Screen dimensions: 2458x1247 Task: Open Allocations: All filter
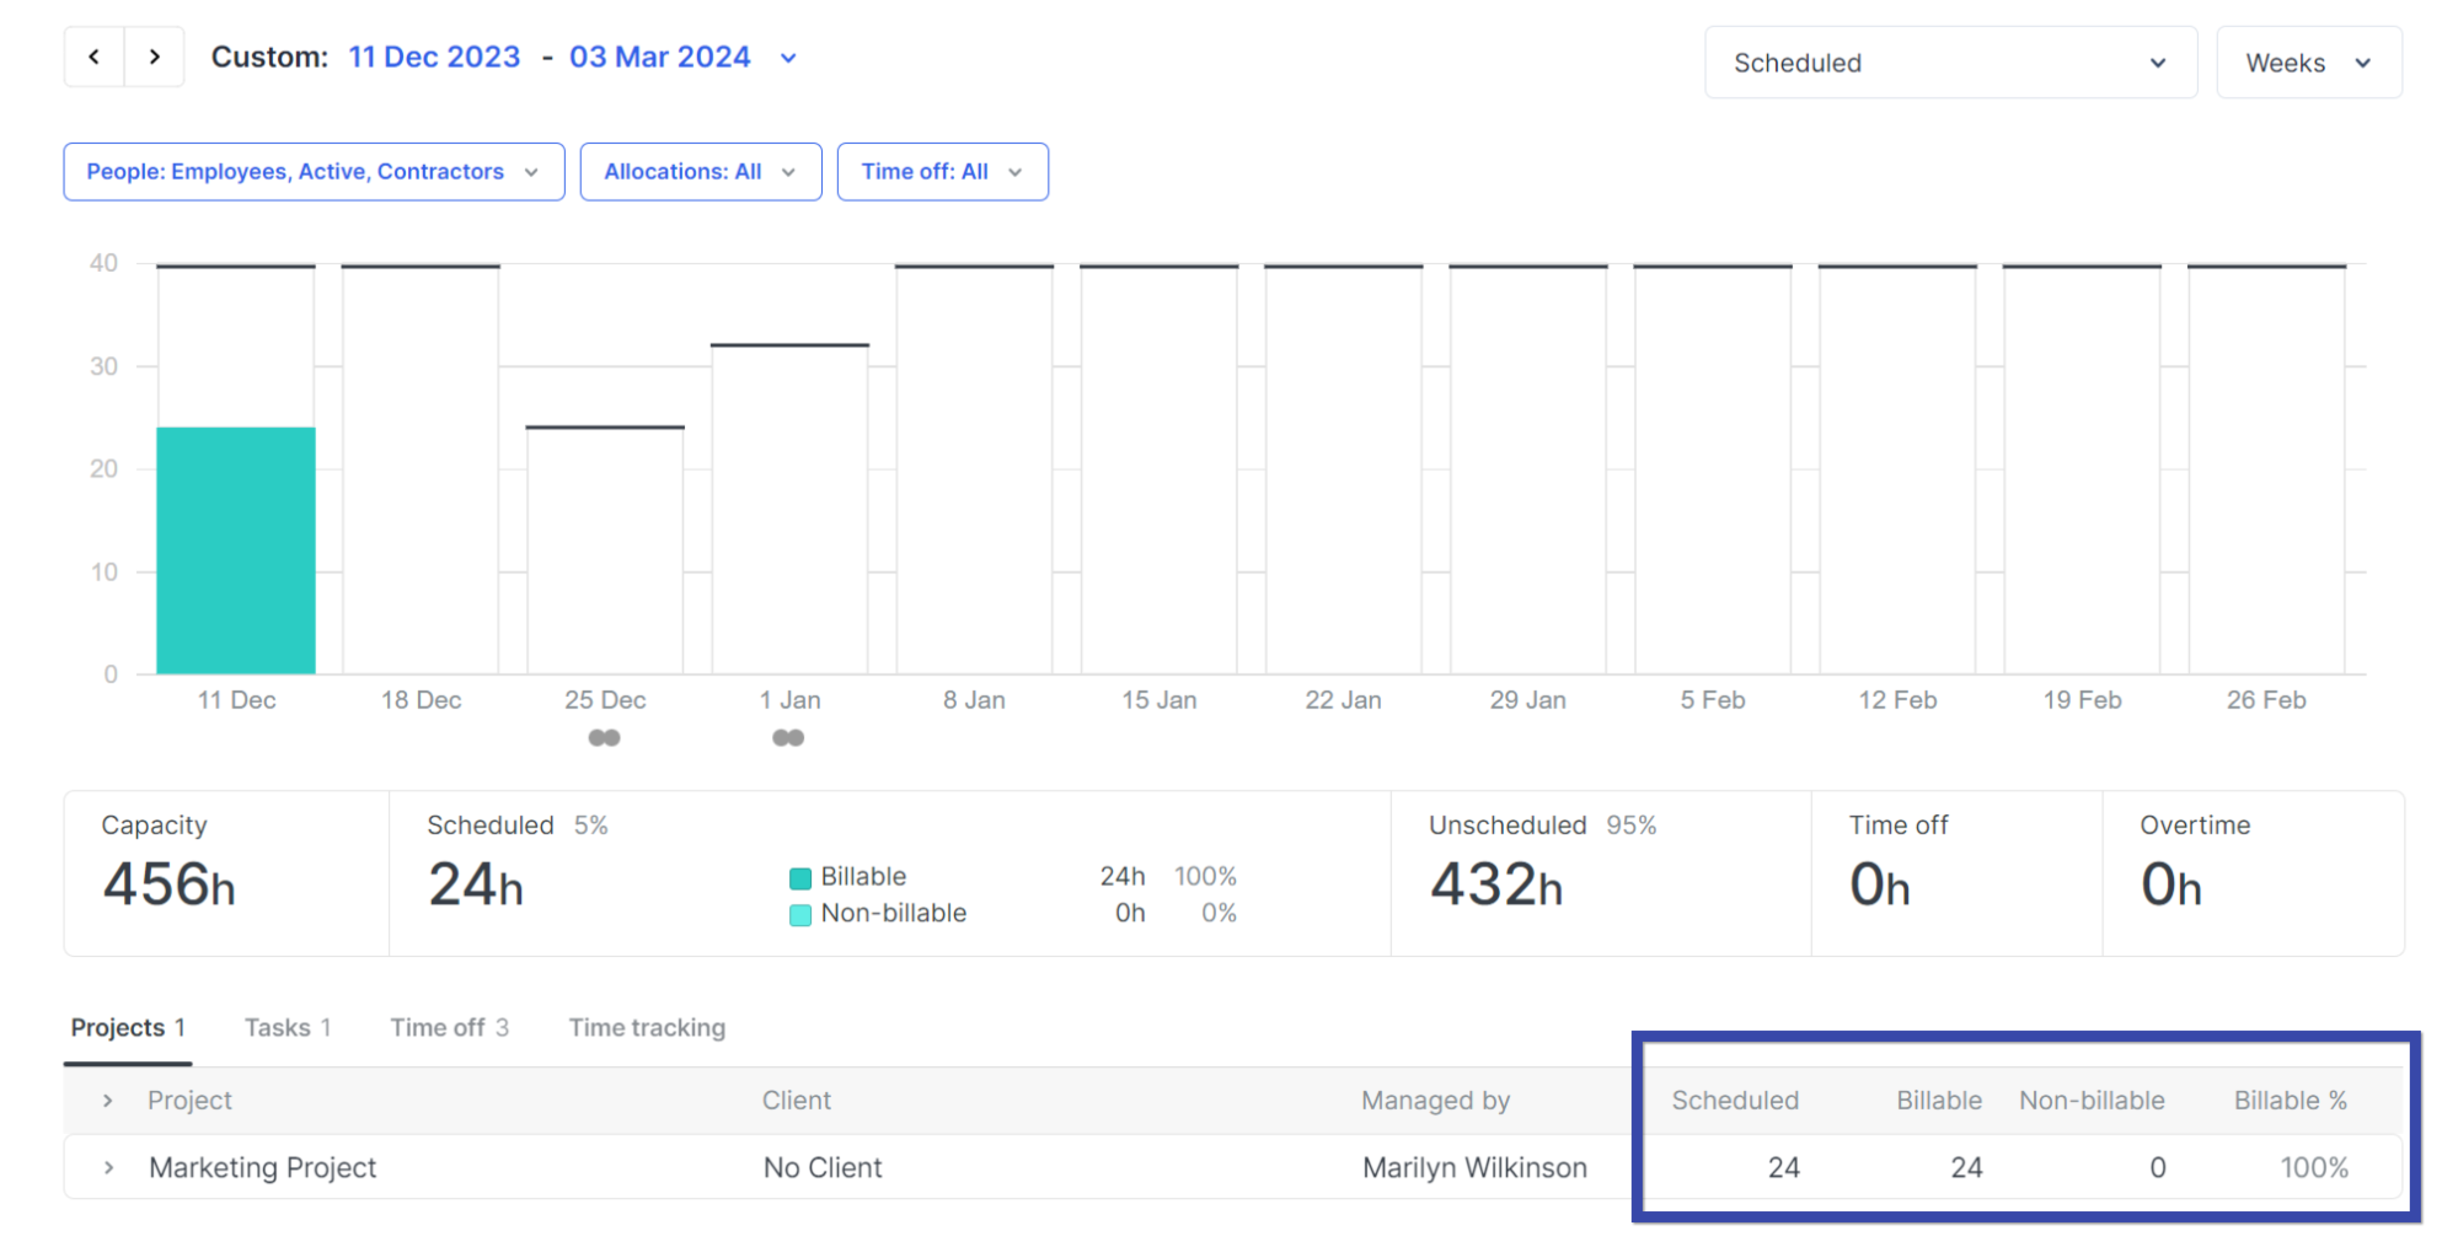pyautogui.click(x=700, y=171)
